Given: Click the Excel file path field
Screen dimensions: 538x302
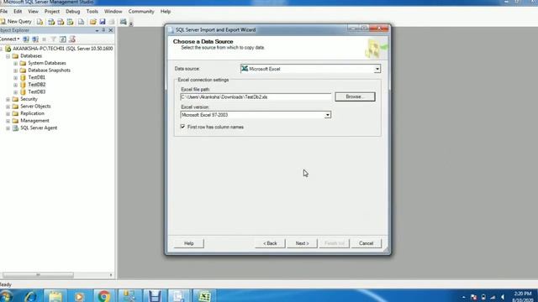Looking at the screenshot, I should (x=256, y=97).
